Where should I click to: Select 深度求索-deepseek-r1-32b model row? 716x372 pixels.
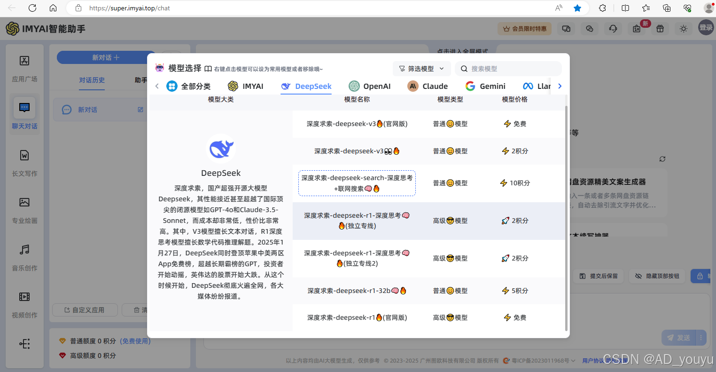[428, 291]
